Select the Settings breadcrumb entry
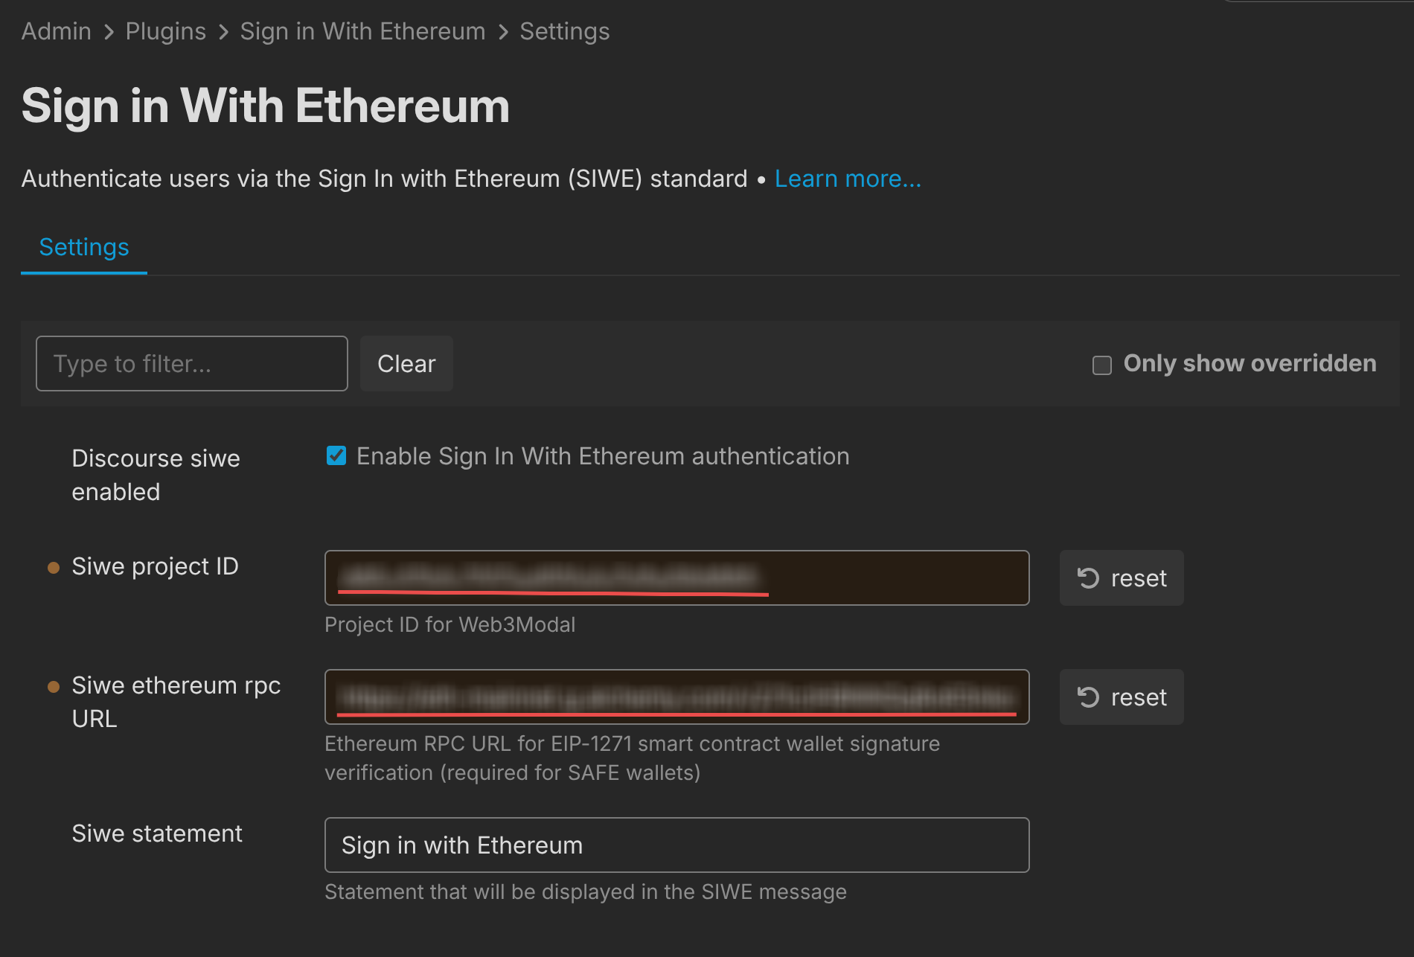The image size is (1414, 957). tap(563, 31)
